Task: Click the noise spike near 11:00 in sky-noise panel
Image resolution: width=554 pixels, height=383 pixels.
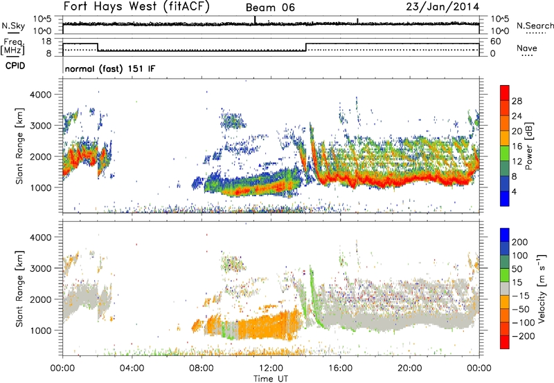Action: pyautogui.click(x=255, y=20)
